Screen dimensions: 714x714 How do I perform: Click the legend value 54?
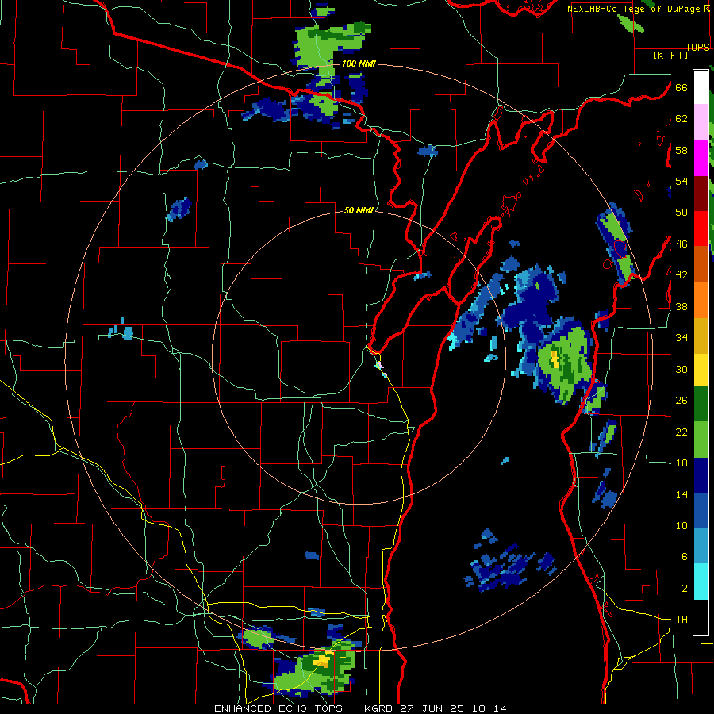pyautogui.click(x=681, y=181)
